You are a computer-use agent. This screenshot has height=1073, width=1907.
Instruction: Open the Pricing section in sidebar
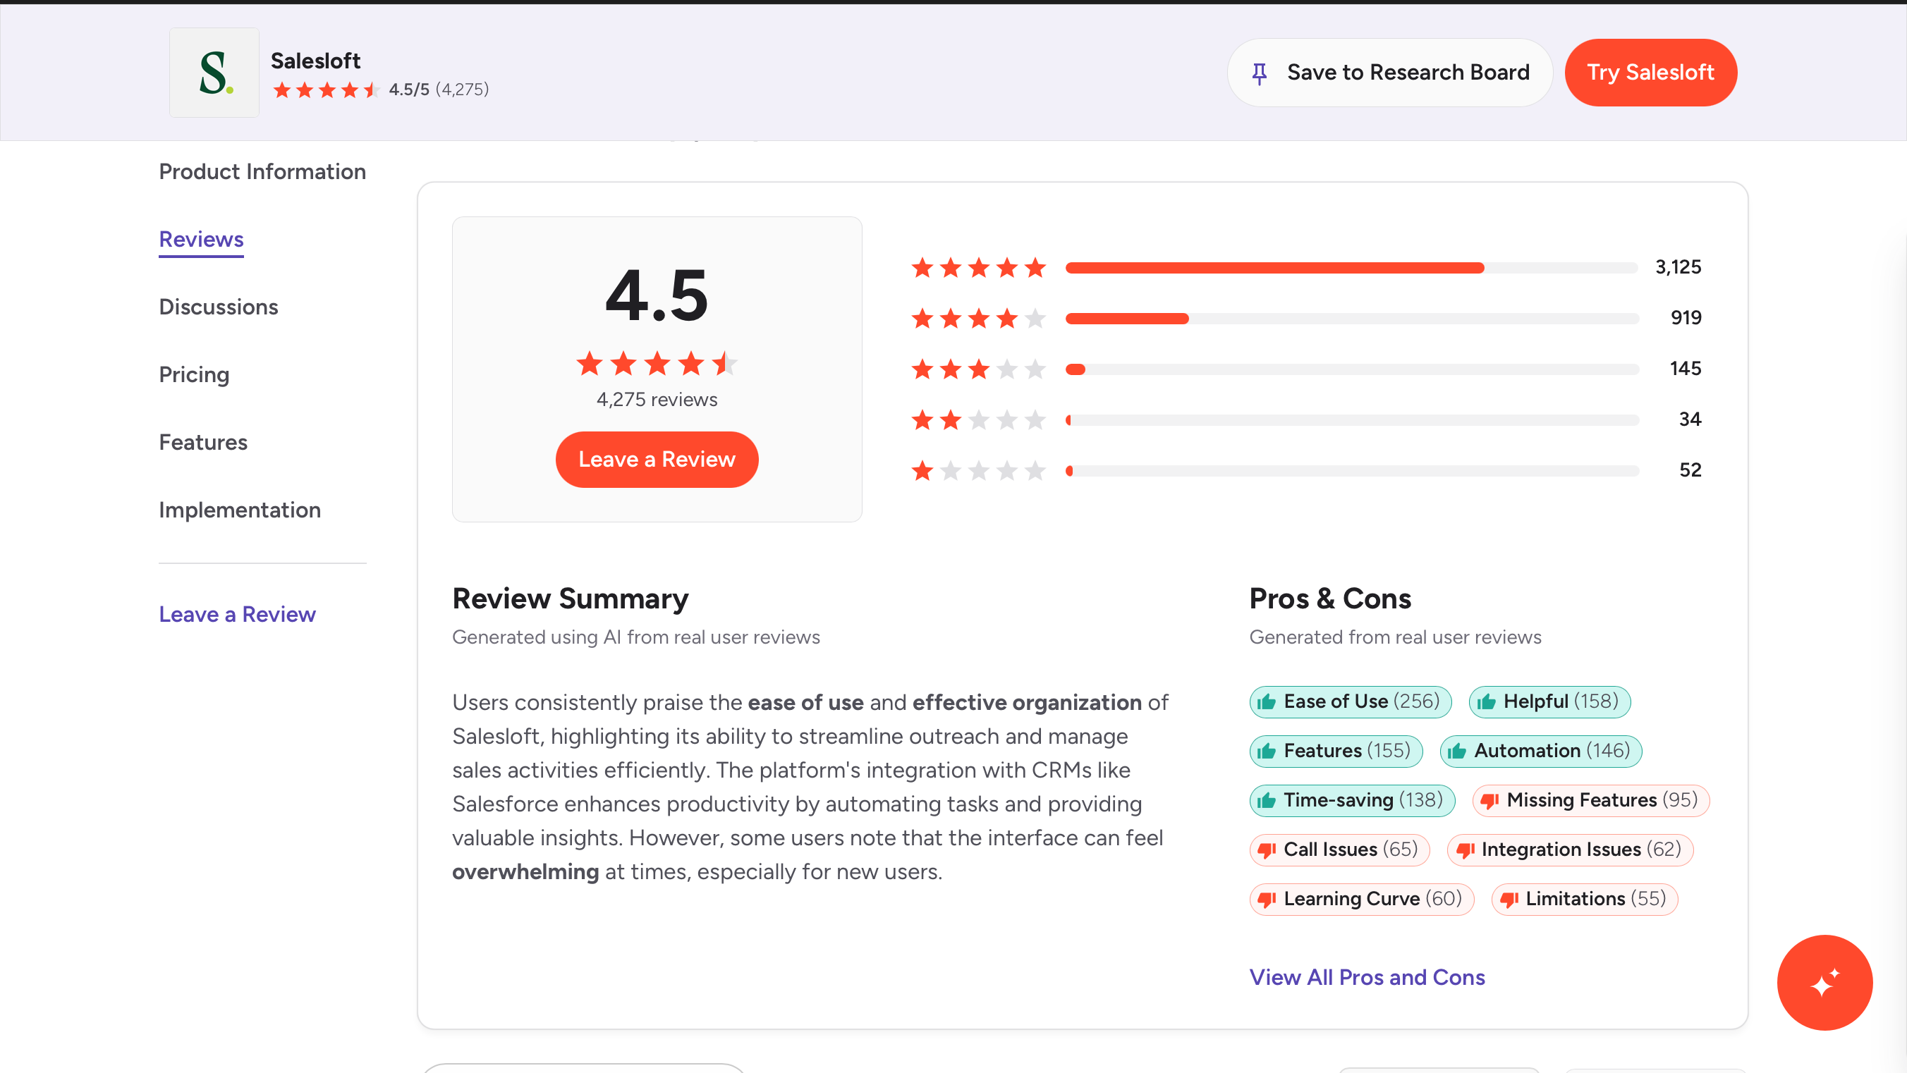pos(194,374)
